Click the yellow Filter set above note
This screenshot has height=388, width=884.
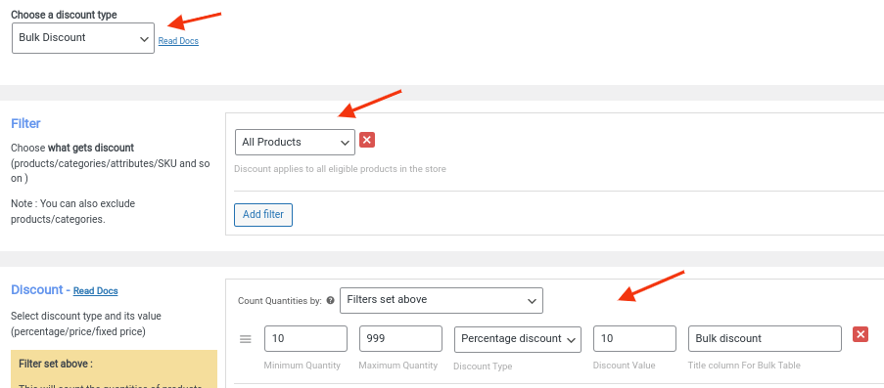pos(114,368)
